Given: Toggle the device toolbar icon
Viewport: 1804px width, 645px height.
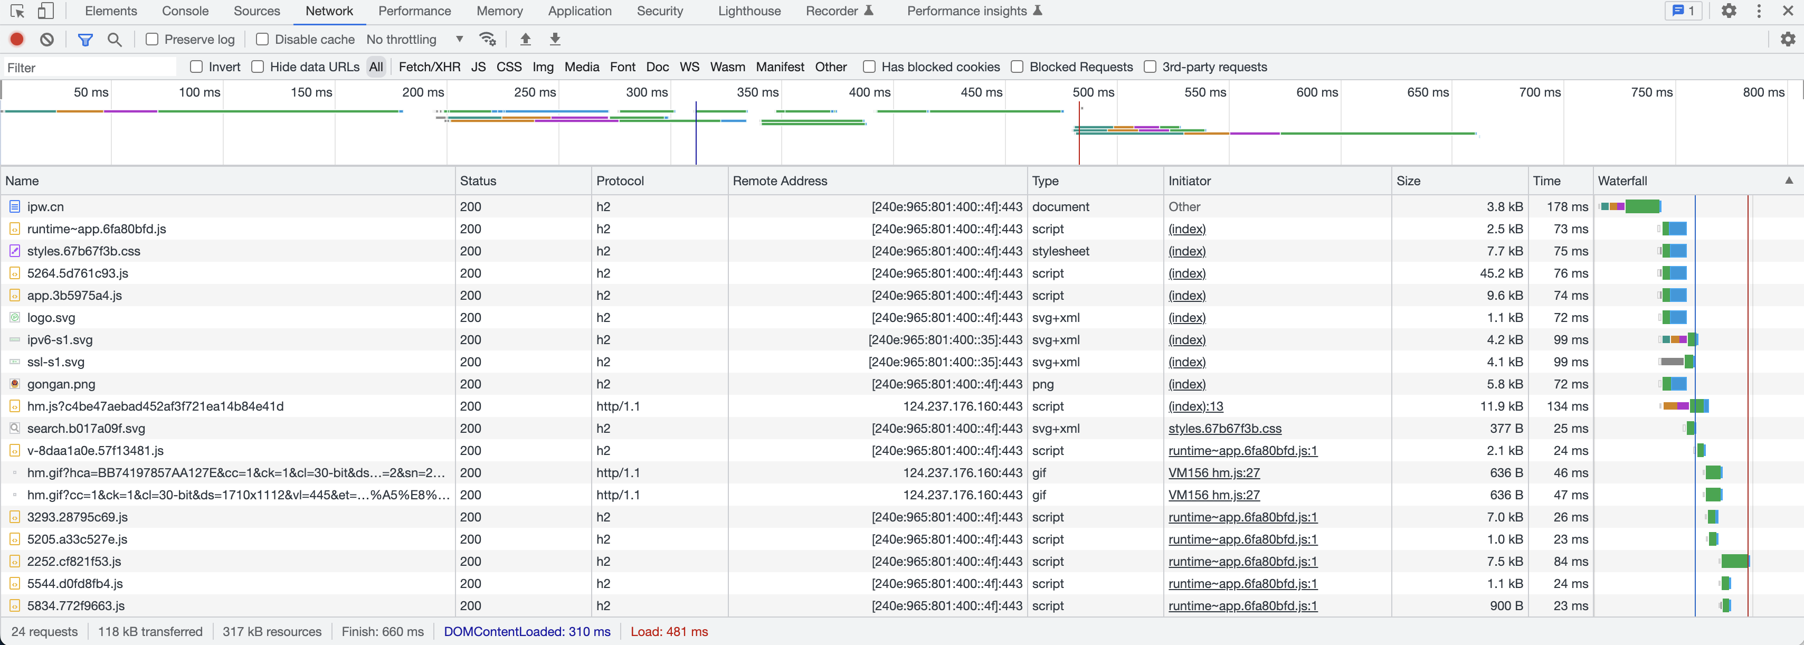Looking at the screenshot, I should [x=45, y=11].
